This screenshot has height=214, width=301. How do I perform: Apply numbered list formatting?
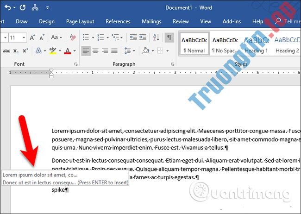coord(100,37)
